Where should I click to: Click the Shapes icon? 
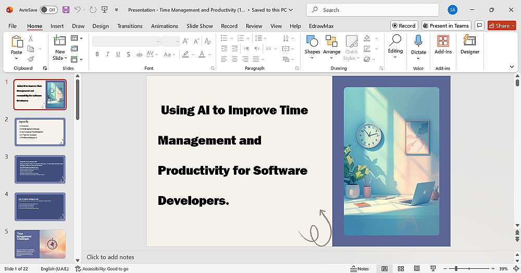coord(312,41)
